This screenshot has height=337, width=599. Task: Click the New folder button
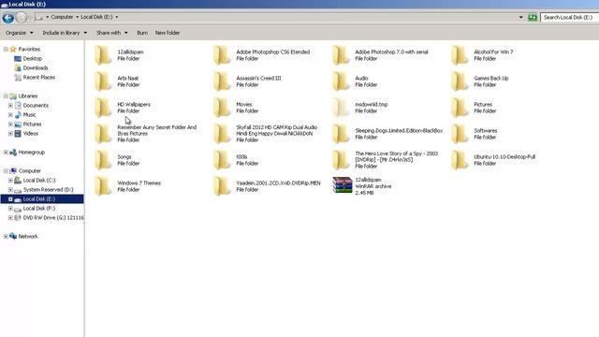tap(168, 33)
